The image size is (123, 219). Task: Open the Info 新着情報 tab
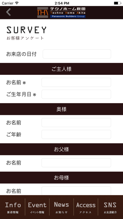pyautogui.click(x=13, y=207)
